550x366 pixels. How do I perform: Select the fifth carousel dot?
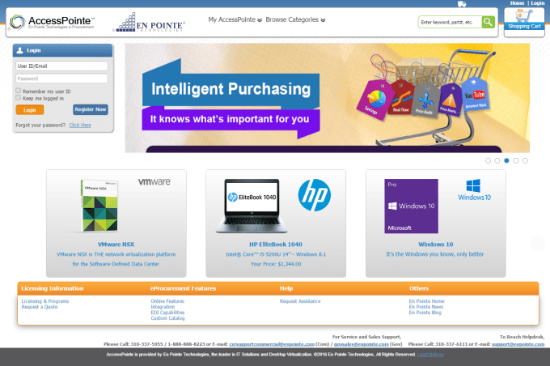(x=525, y=160)
